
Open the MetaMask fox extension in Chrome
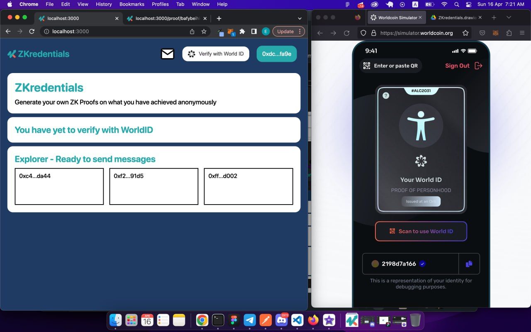(231, 32)
